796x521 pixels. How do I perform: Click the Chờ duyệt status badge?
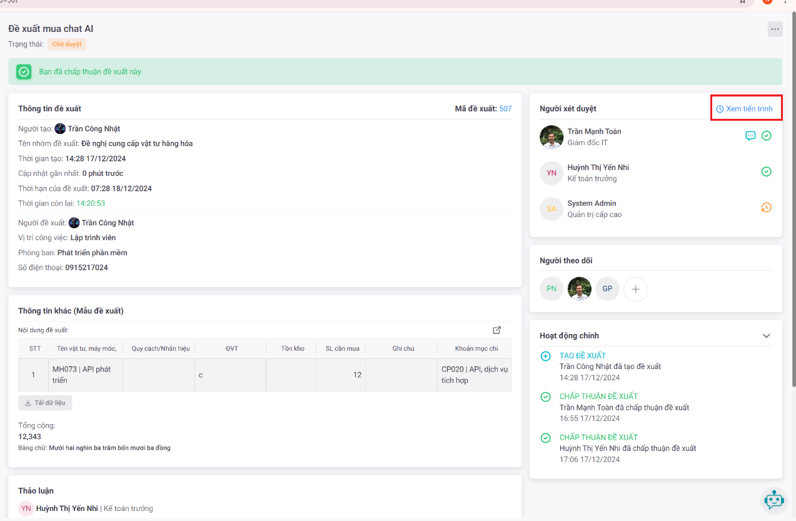(67, 44)
